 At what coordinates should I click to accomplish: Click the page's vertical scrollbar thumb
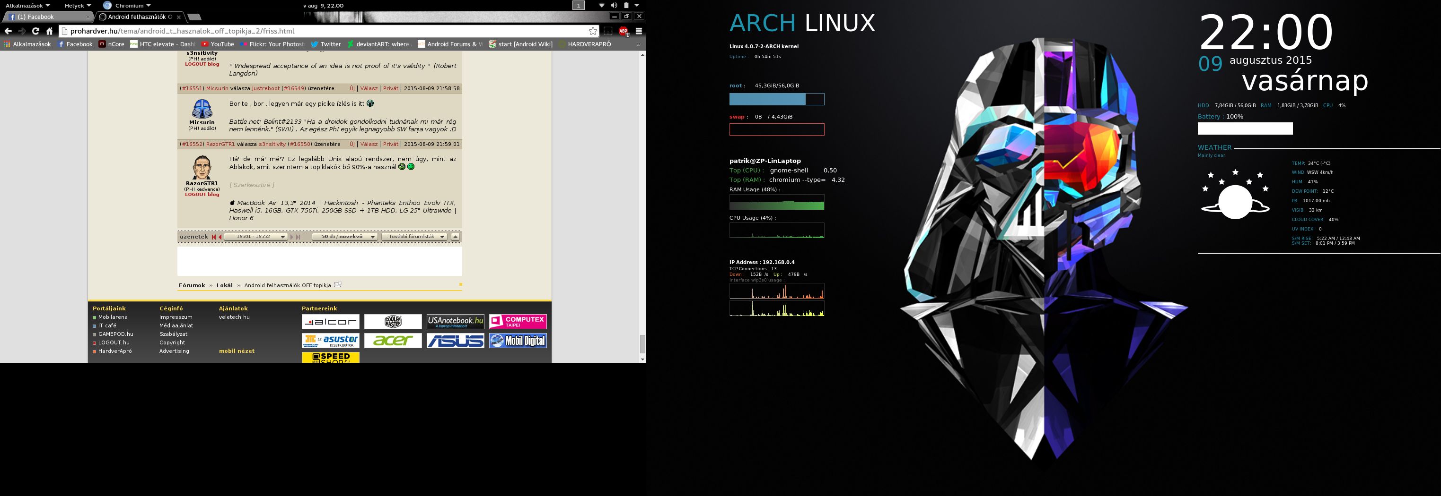click(x=642, y=344)
